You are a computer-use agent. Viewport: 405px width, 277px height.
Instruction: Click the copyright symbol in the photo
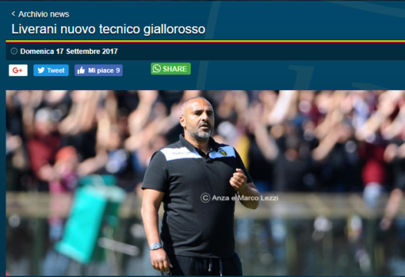pyautogui.click(x=205, y=198)
